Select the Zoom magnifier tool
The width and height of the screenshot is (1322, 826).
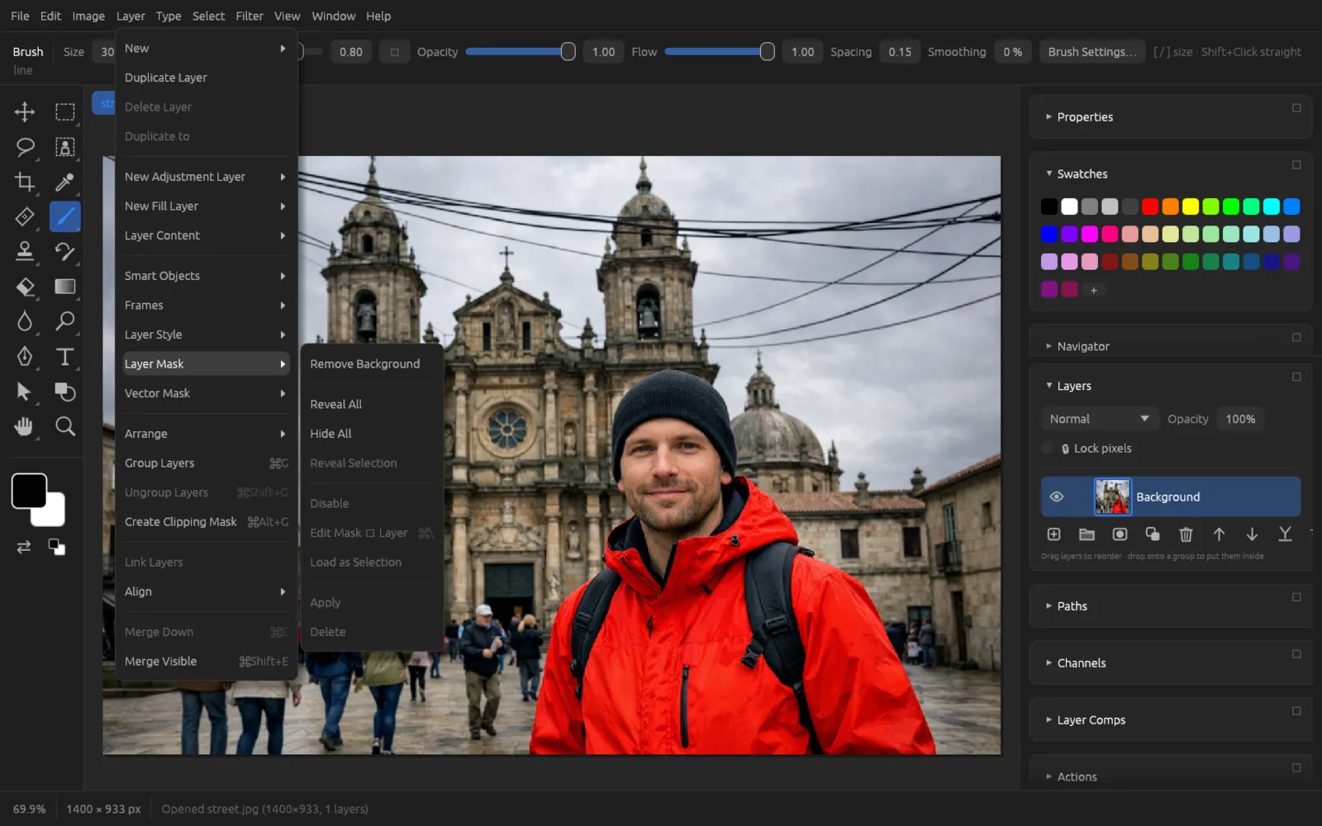[64, 426]
